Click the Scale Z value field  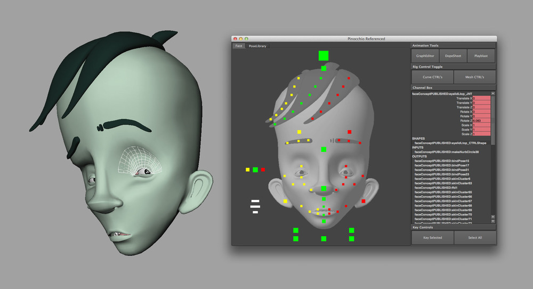(x=481, y=134)
